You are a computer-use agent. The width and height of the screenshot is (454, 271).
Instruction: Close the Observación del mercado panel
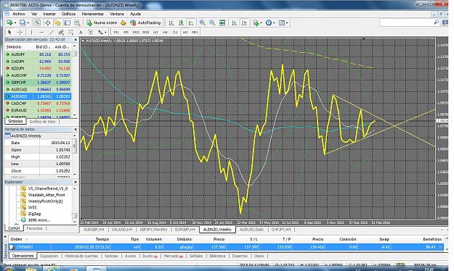coord(76,40)
